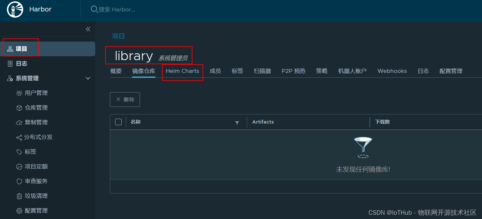This screenshot has width=482, height=219.
Task: Click the 系统管理 gear-user icon
Action: (10, 78)
